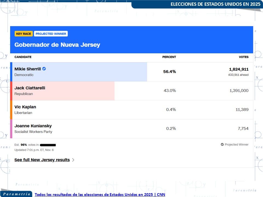Click the Projected Winner legend checkmark icon
263x197 pixels.
(x=222, y=144)
